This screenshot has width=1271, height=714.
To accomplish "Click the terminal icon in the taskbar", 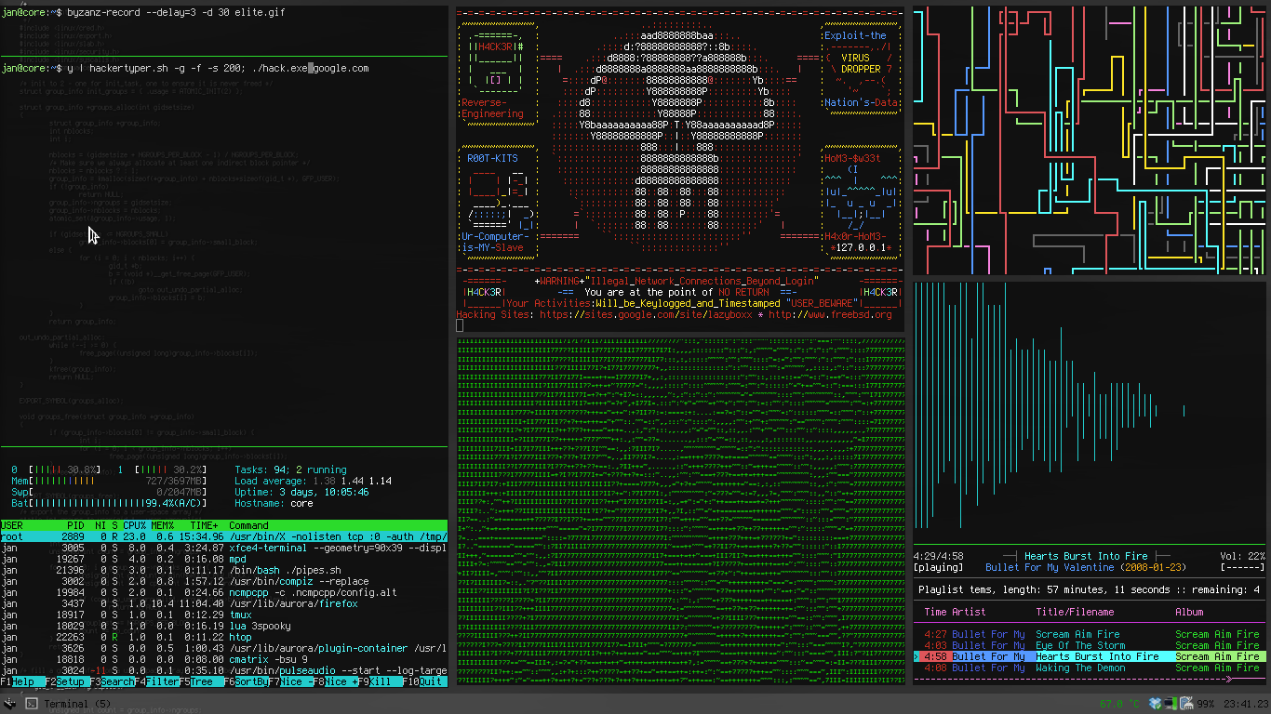I will click(x=32, y=704).
